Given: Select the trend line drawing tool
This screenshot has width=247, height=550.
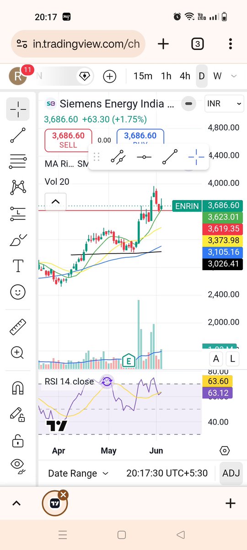Looking at the screenshot, I should coord(18,135).
